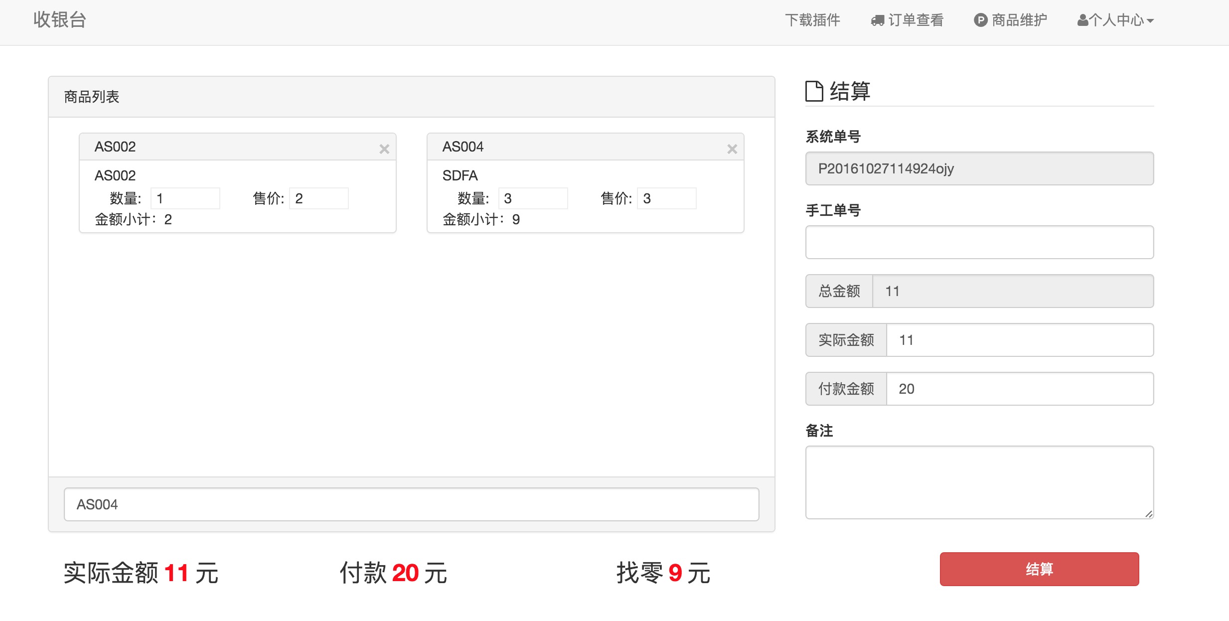Image resolution: width=1229 pixels, height=621 pixels.
Task: Focus the 手工单号 input field
Action: (x=979, y=242)
